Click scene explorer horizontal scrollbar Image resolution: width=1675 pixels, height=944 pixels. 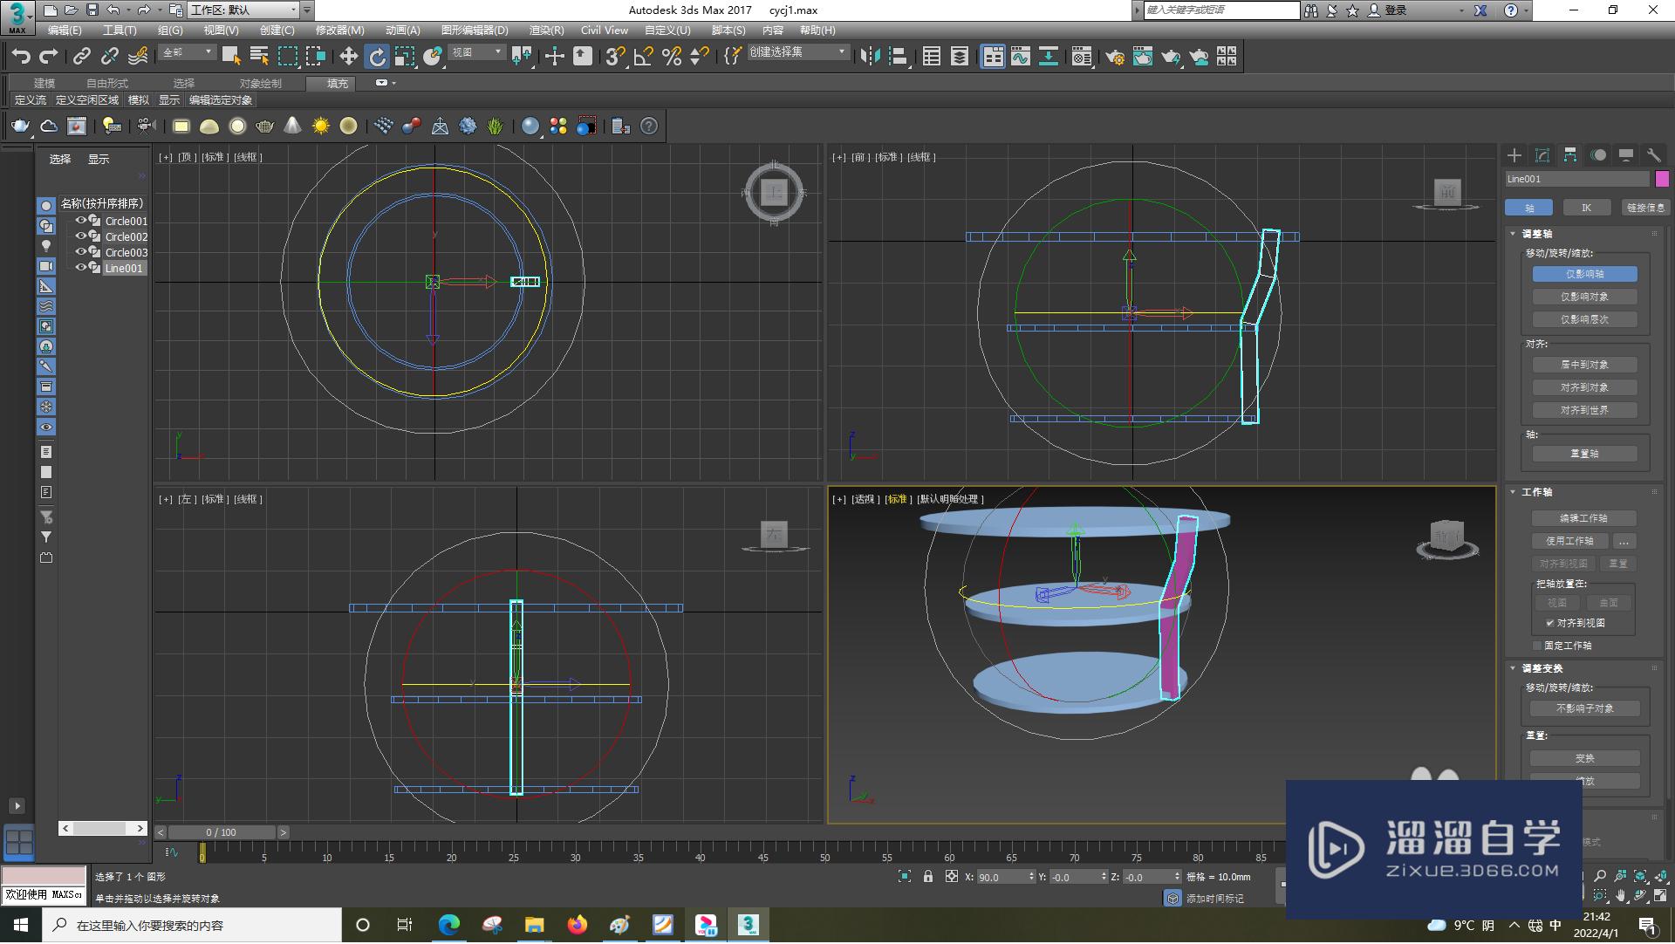coord(103,828)
